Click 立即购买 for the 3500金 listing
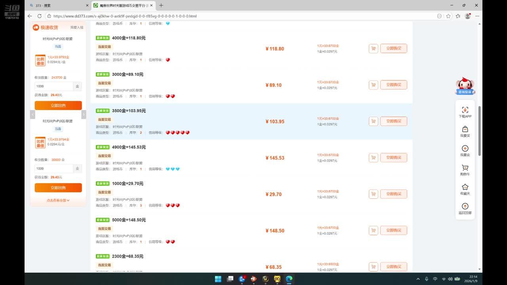507x285 pixels. (x=393, y=121)
